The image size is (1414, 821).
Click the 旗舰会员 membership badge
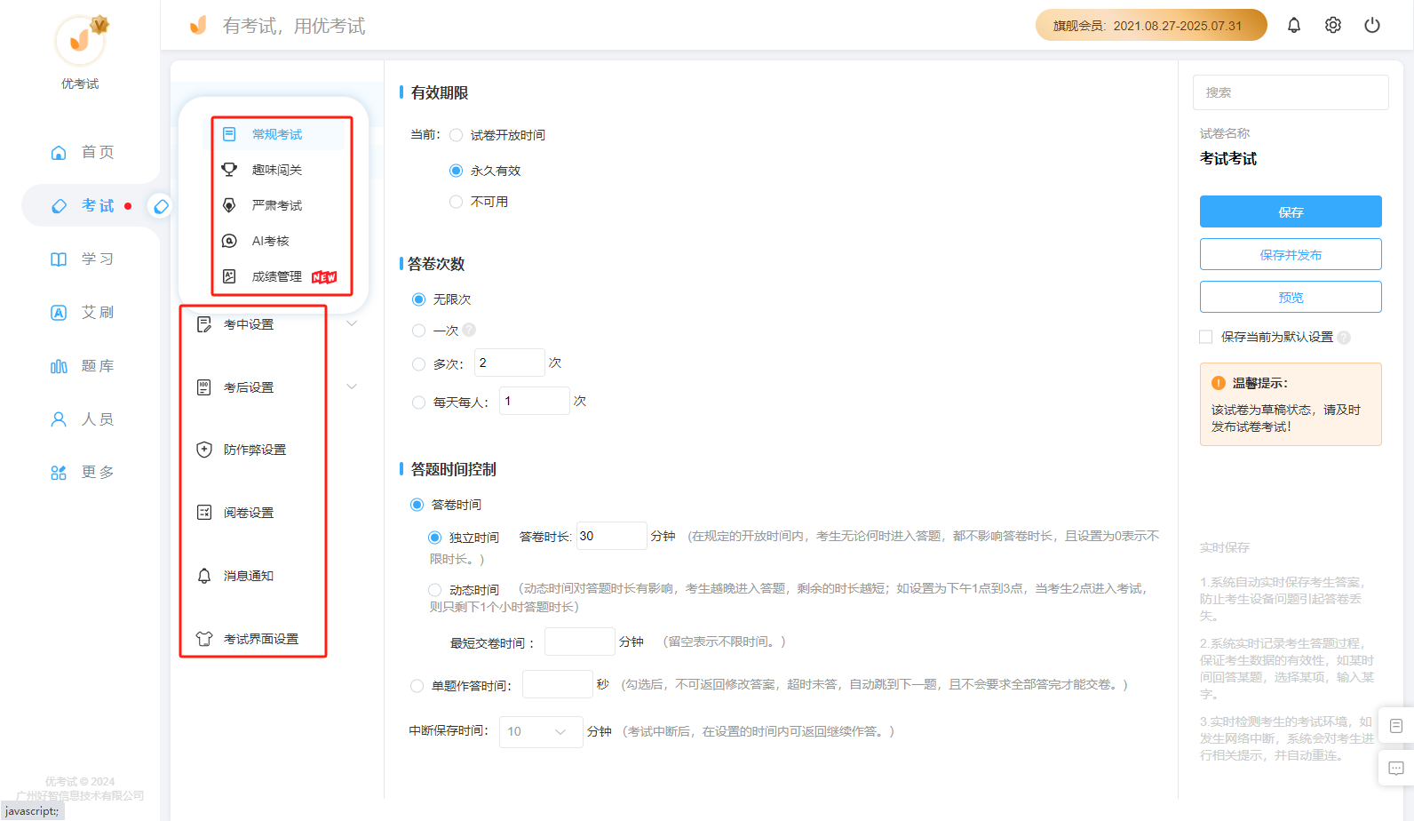pos(1151,25)
